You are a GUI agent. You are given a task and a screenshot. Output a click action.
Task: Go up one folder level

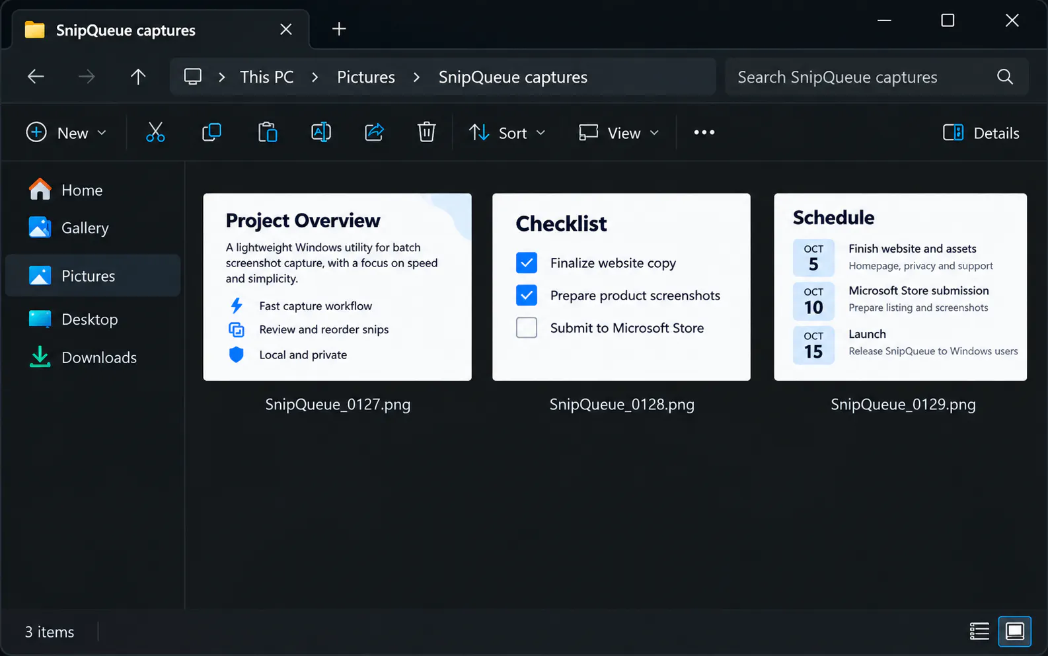tap(138, 77)
